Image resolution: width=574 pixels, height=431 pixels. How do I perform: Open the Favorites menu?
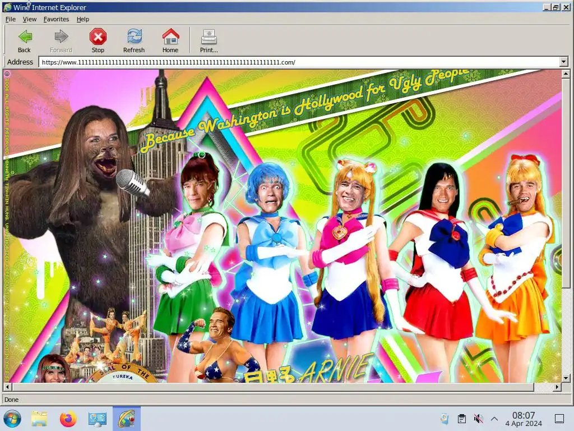coord(56,19)
